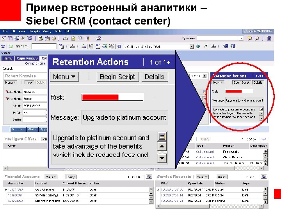
Task: Open Menu dropdown in Service Requests
Action: click(x=202, y=177)
